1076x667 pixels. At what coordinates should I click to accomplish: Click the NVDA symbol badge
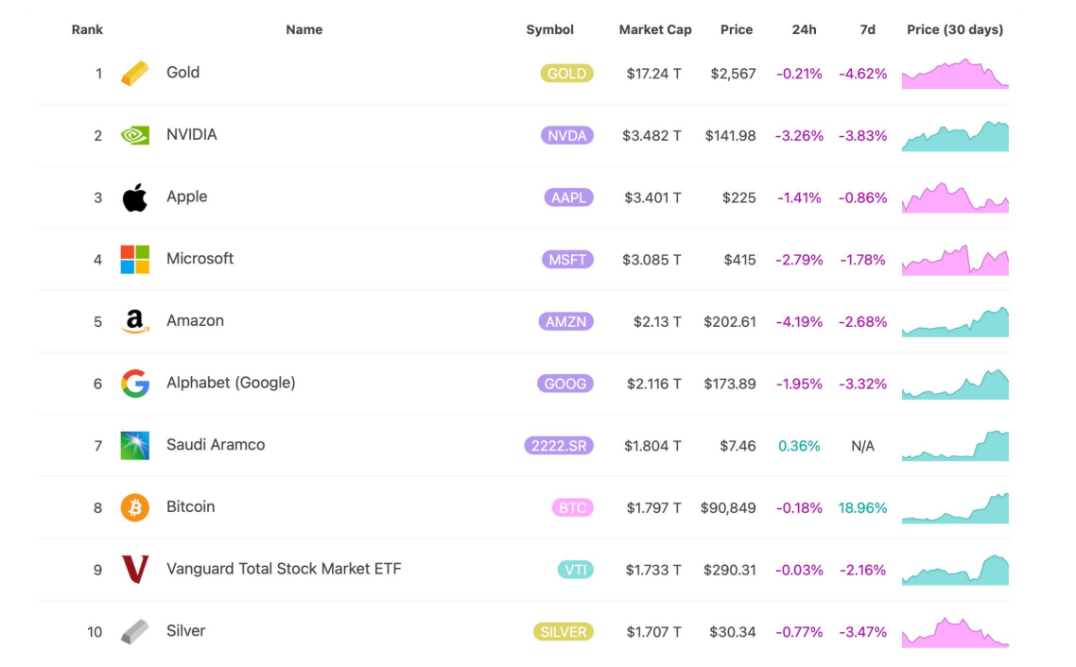[566, 136]
